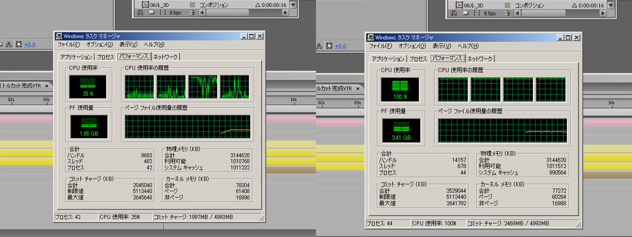Click status bar text プロセス: 44

click(x=379, y=223)
